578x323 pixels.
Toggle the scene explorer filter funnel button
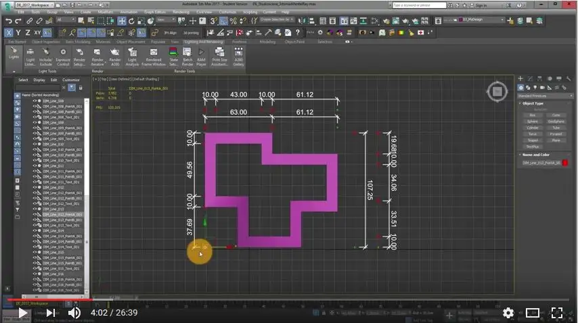tap(72, 88)
